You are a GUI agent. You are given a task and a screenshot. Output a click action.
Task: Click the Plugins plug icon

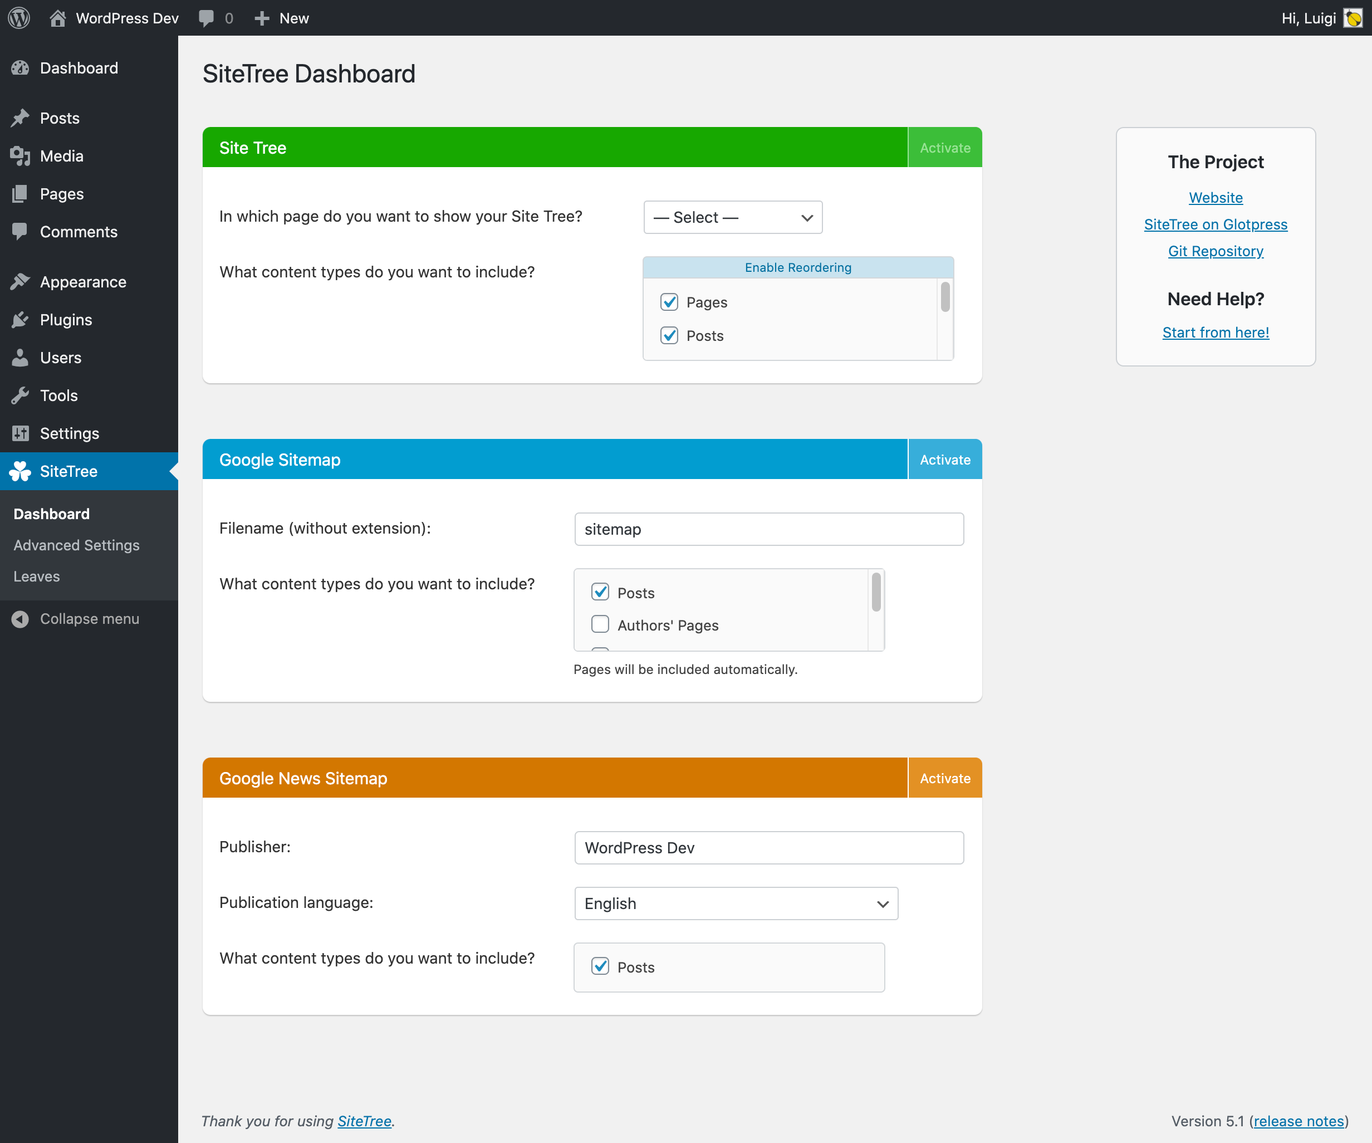tap(20, 320)
